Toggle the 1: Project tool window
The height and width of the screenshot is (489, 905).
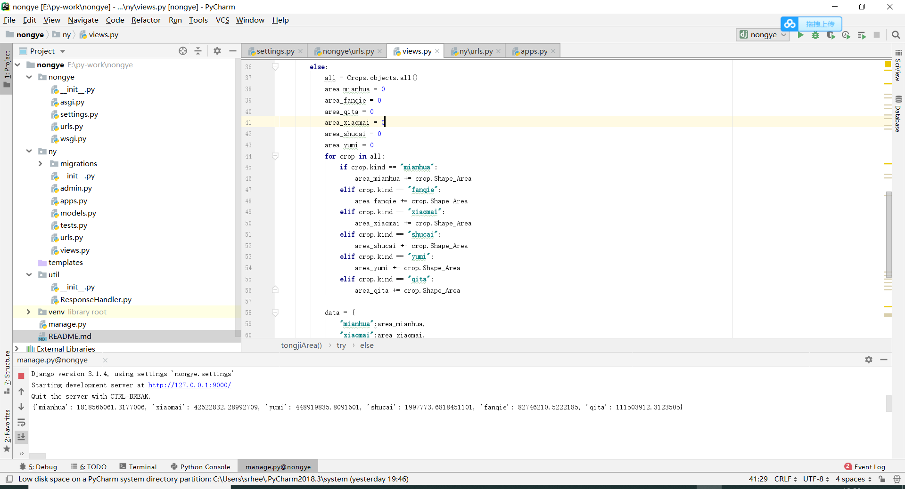(x=7, y=69)
